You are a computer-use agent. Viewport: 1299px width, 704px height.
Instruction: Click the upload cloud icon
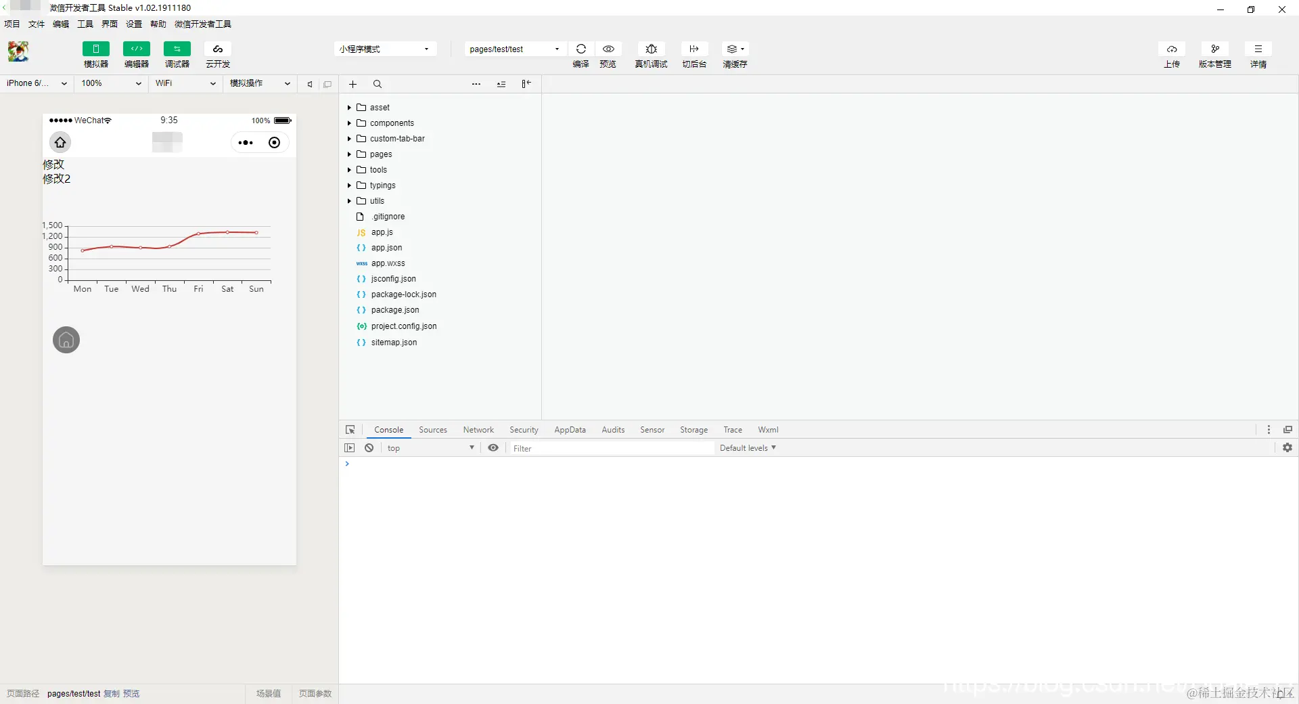[x=1172, y=49]
